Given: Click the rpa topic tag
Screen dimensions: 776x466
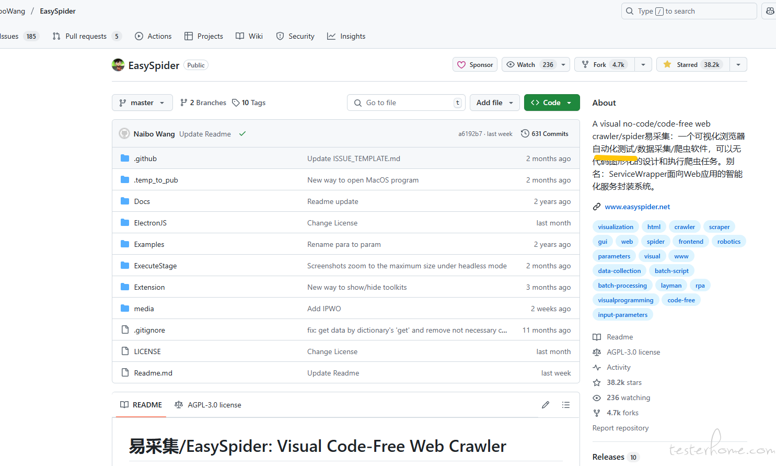Looking at the screenshot, I should [700, 286].
